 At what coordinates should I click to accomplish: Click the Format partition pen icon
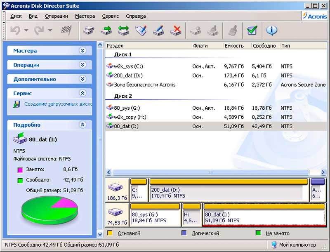(x=158, y=31)
